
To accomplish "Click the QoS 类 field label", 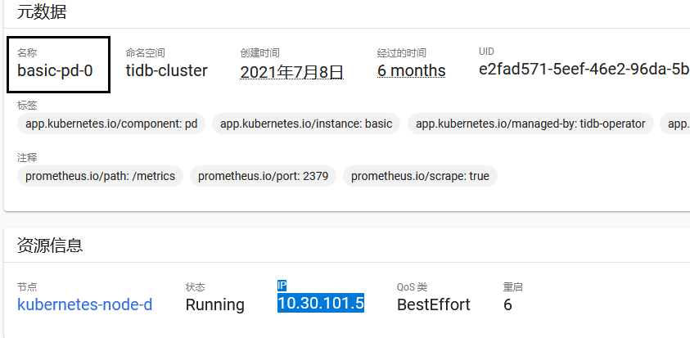I will pyautogui.click(x=412, y=287).
